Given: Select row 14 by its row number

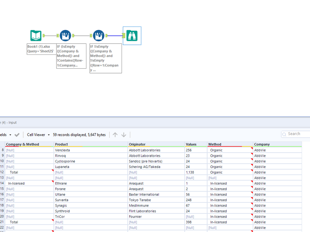Looking at the screenshot, I should (2, 184).
